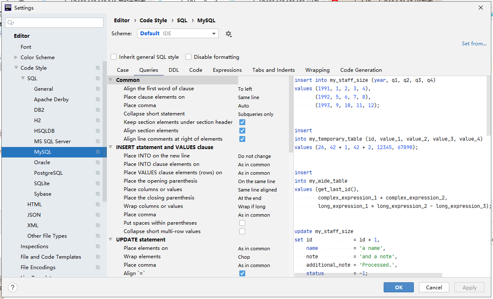Open the Code Generation tab
The width and height of the screenshot is (493, 299).
[x=361, y=70]
